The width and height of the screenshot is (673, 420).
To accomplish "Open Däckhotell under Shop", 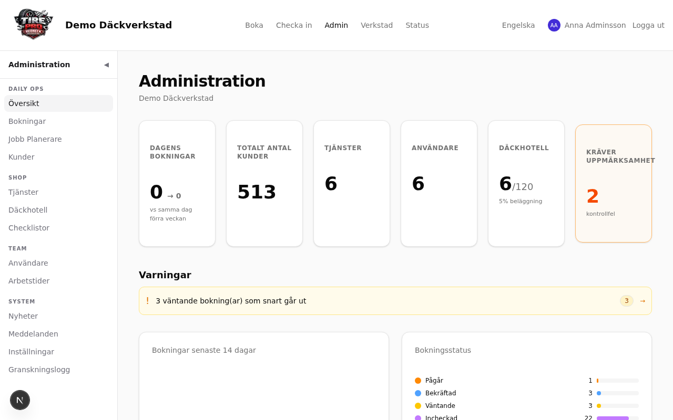I will tap(28, 210).
